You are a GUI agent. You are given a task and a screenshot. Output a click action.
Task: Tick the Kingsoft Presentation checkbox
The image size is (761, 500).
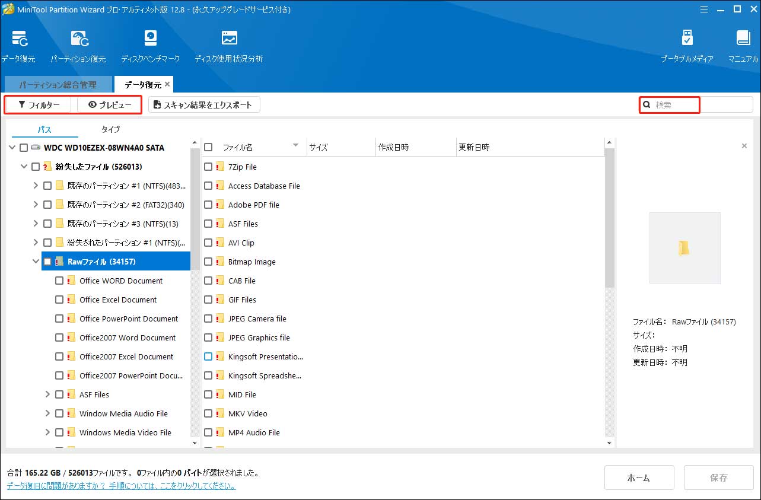tap(208, 356)
